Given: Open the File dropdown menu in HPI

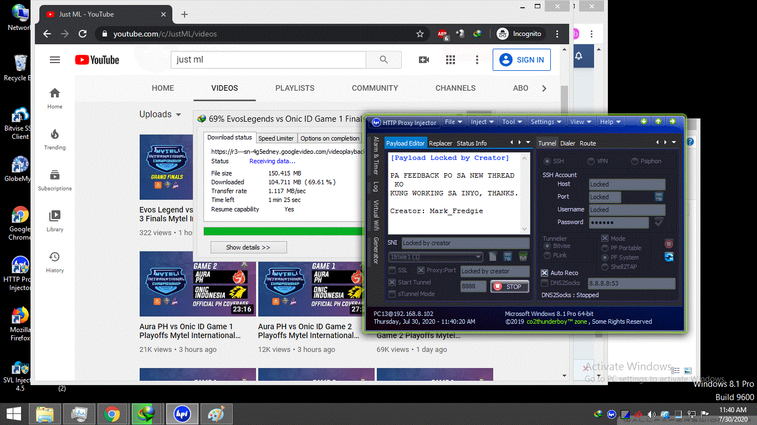Looking at the screenshot, I should (453, 122).
